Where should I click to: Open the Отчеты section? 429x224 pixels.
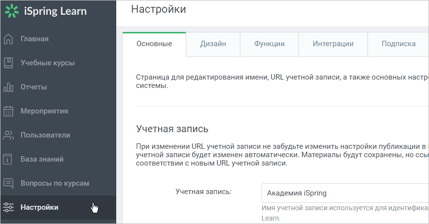[58, 87]
